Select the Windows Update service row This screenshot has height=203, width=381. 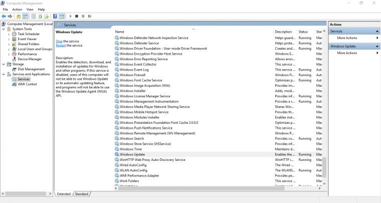pyautogui.click(x=218, y=154)
